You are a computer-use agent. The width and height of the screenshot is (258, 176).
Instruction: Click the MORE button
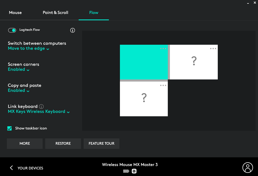(25, 144)
